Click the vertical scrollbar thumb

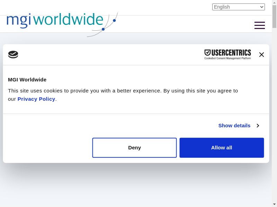274,16
